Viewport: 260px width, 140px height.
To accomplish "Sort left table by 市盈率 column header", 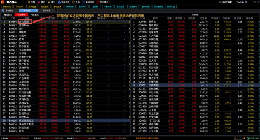I will coord(88,18).
